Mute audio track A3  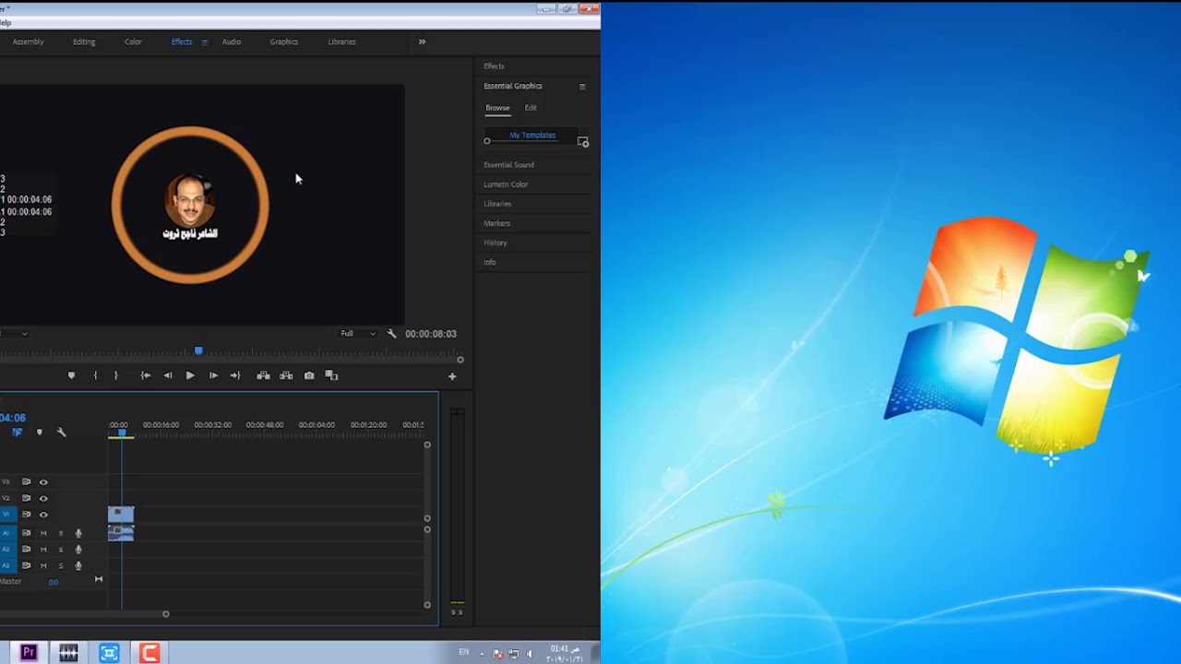[43, 565]
